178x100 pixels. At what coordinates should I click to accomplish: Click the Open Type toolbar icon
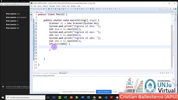(x=82, y=9)
